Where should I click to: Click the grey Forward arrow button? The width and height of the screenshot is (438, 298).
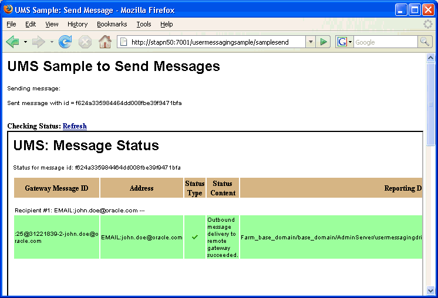[x=39, y=42]
